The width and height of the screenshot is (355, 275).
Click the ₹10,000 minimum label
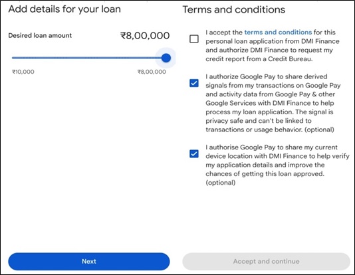[23, 72]
